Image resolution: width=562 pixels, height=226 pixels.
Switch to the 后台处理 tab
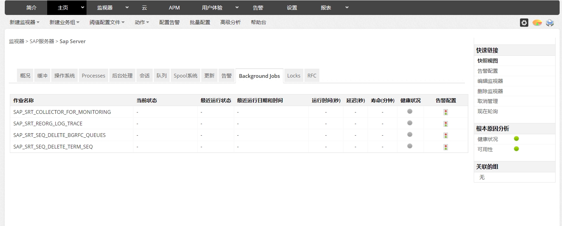[122, 75]
